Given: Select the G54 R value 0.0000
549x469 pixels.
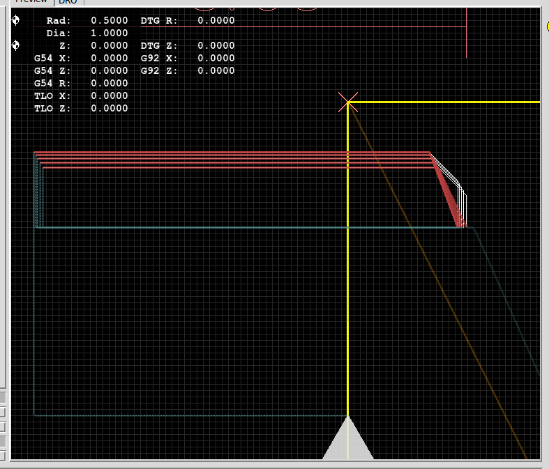Looking at the screenshot, I should point(110,84).
